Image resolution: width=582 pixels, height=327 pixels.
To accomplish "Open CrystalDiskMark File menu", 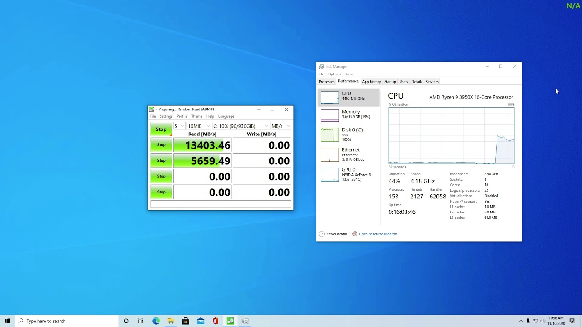I will point(153,116).
